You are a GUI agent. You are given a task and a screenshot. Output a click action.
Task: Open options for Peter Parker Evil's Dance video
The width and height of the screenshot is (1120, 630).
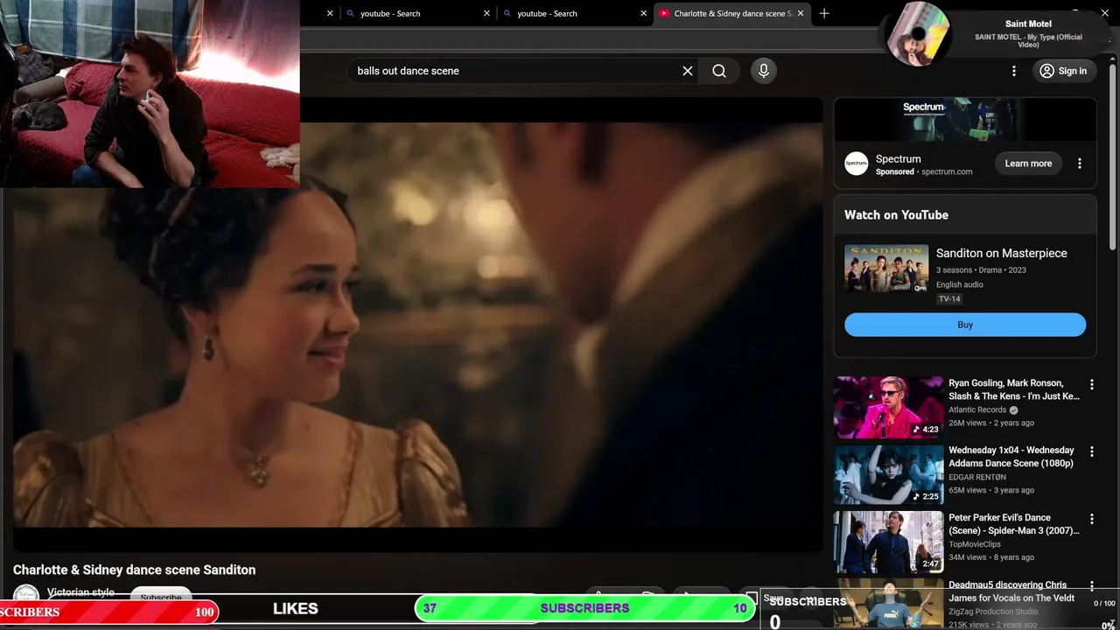(1091, 519)
